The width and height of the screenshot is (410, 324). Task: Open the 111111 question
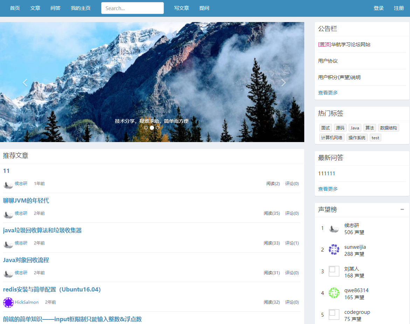(326, 174)
